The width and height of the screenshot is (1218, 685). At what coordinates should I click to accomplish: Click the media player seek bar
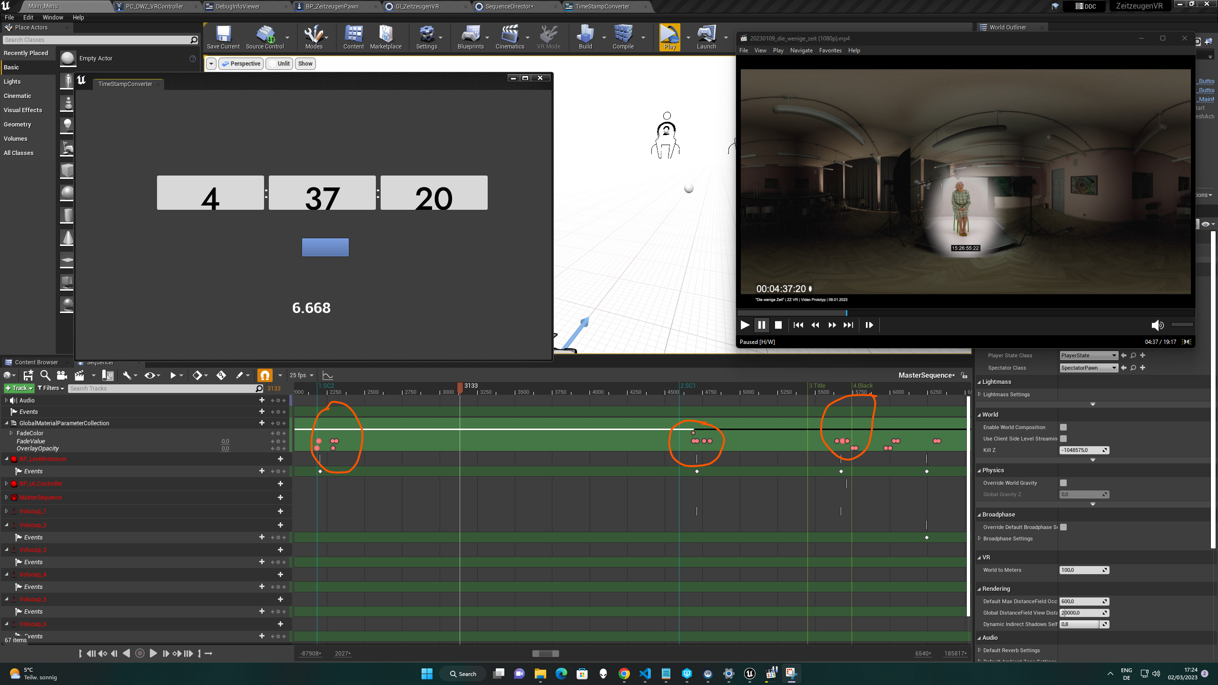(966, 313)
